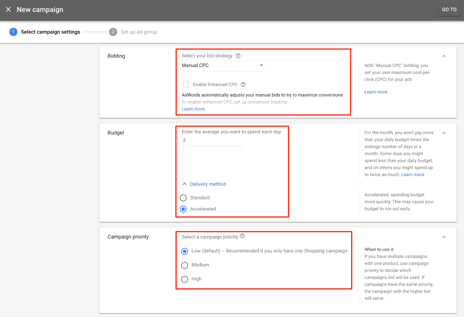Tick the Enable Enhanced CPC checkbox

tap(186, 84)
